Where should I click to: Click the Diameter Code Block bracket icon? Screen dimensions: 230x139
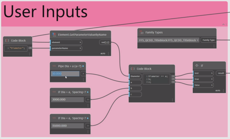tap(7, 40)
